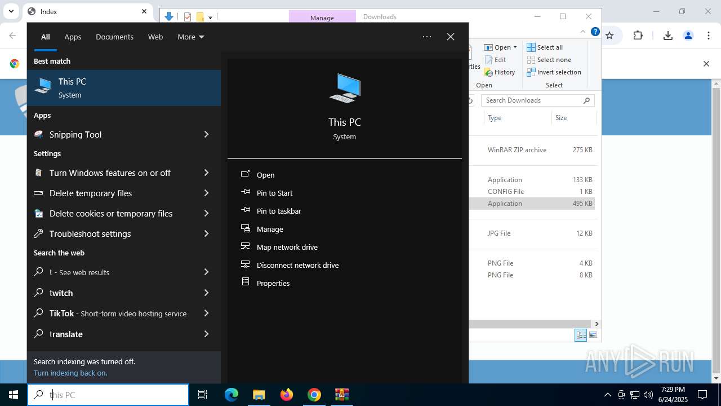
Task: Show hidden system tray icons
Action: tap(607, 395)
